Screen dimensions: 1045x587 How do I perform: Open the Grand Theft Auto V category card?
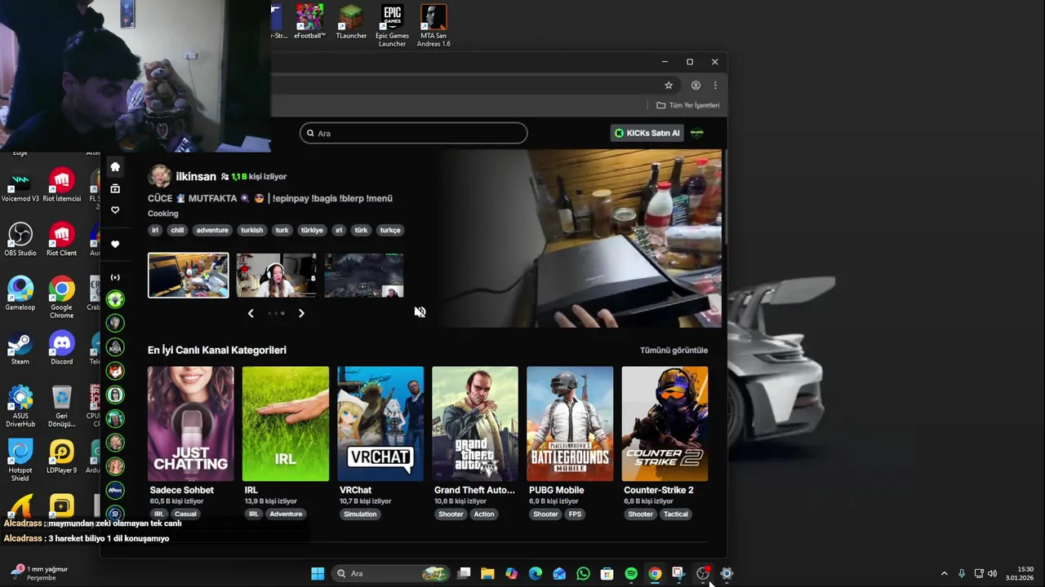475,423
